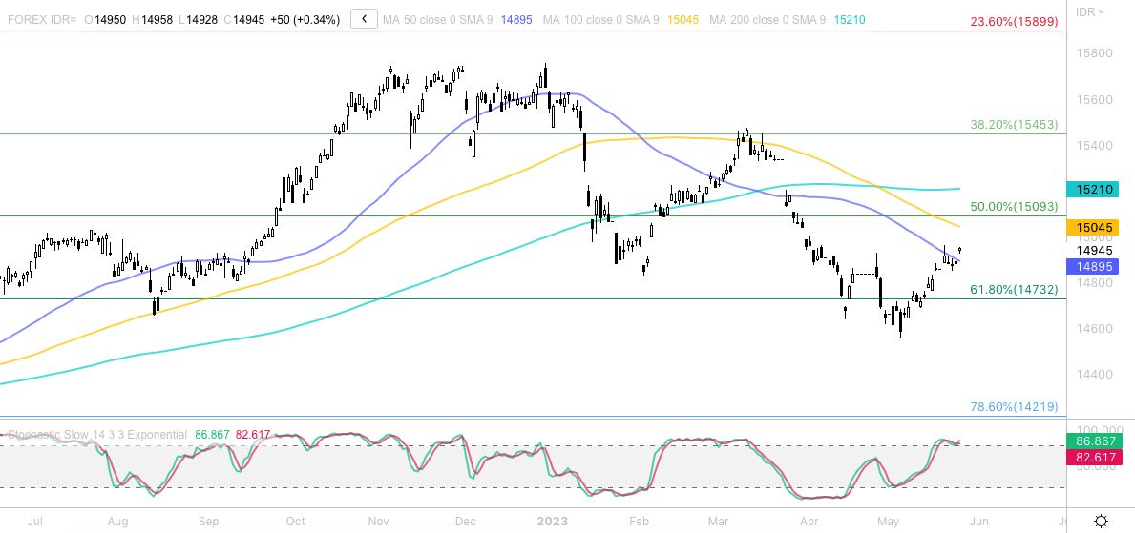
Task: Select the 23.60%(15899) Fibonacci level label
Action: click(x=1013, y=21)
